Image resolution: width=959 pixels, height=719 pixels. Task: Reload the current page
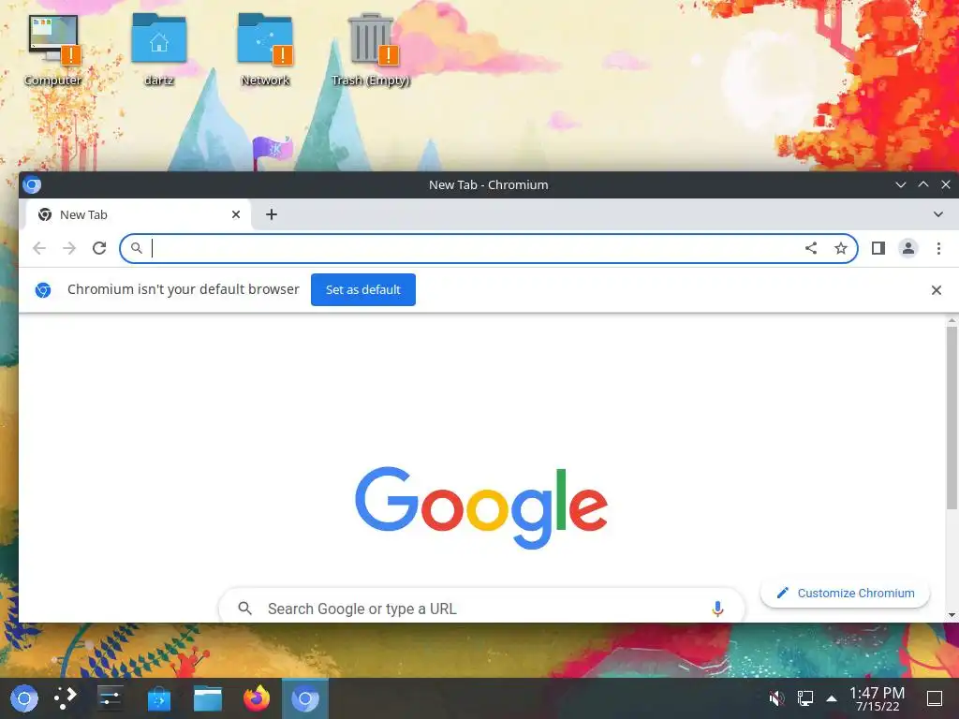pos(99,248)
